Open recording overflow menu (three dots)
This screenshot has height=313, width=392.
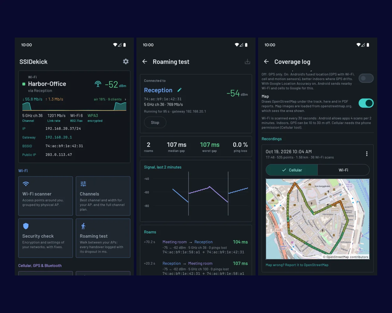[367, 154]
